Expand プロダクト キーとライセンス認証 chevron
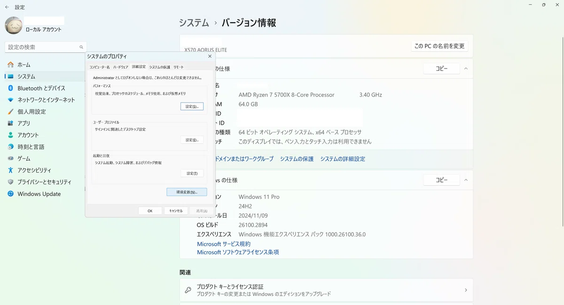 pos(466,290)
